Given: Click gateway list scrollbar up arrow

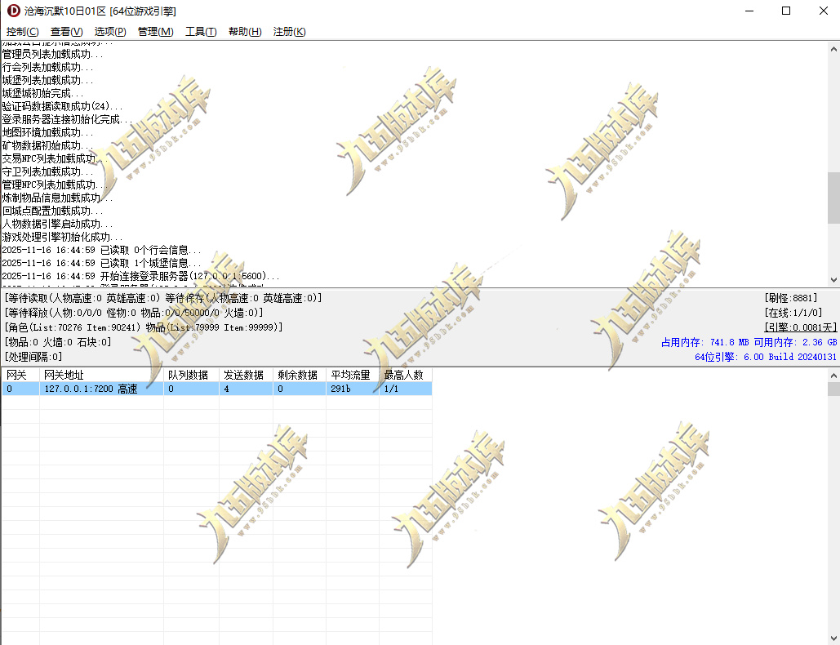Looking at the screenshot, I should coord(833,376).
